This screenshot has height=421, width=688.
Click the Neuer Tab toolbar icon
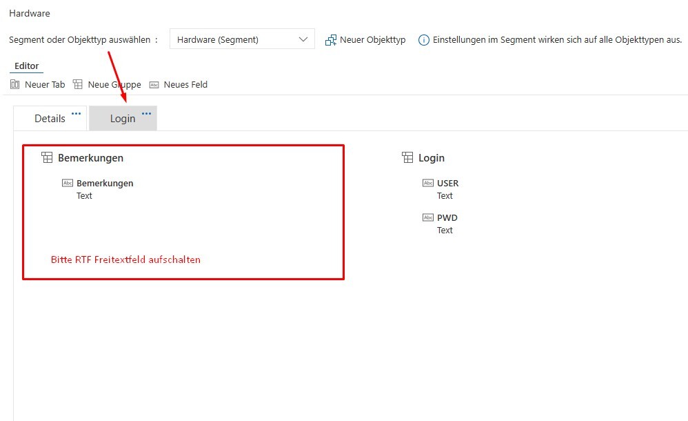click(15, 84)
